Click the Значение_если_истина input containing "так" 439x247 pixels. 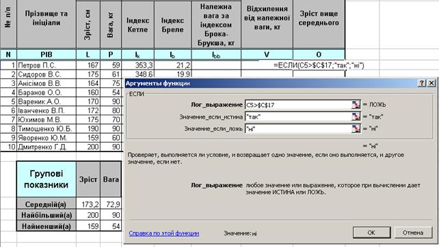(298, 117)
